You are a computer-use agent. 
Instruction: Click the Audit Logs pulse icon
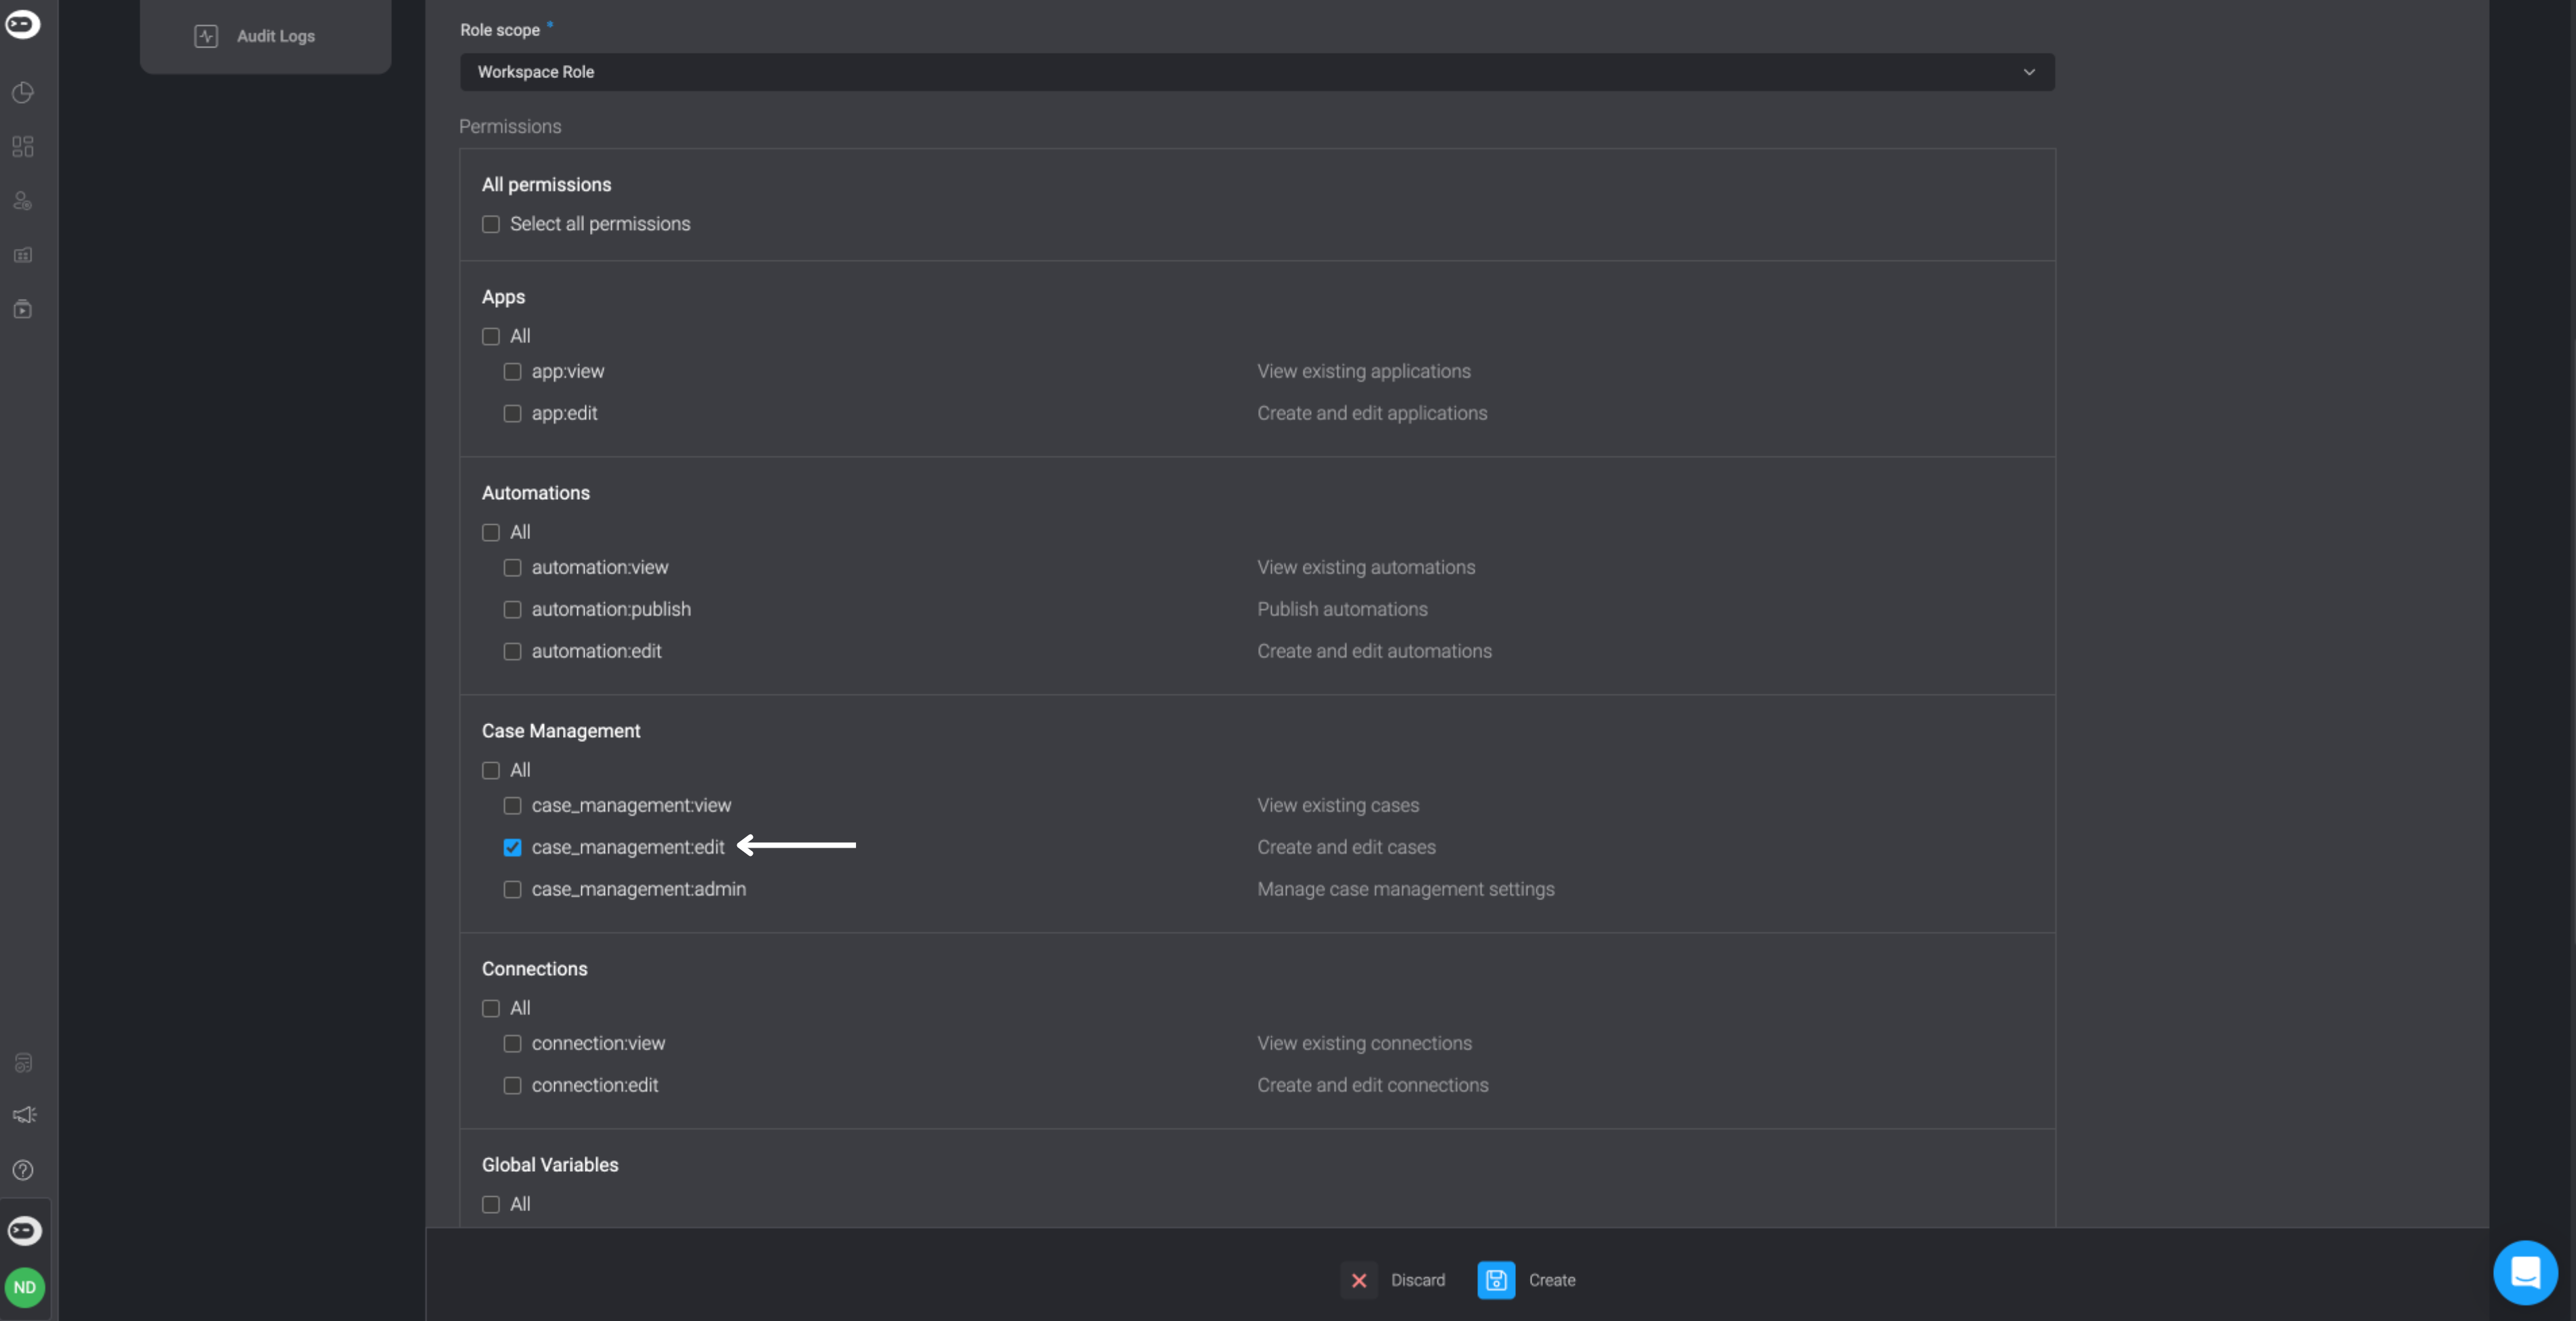click(x=206, y=36)
